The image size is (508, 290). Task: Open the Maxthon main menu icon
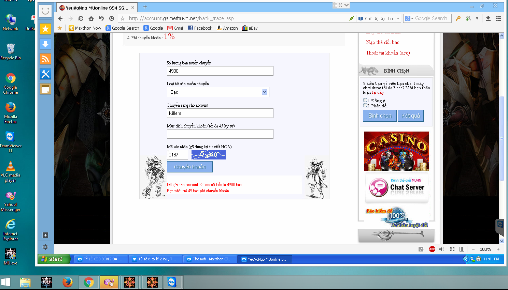pyautogui.click(x=498, y=18)
